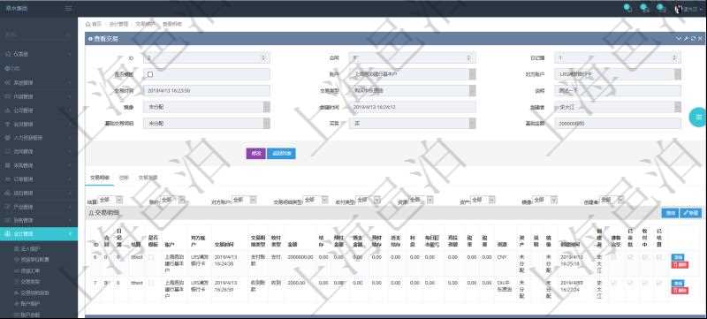Open the 对方账户 dropdown in the form
707x319 pixels.
click(x=618, y=74)
